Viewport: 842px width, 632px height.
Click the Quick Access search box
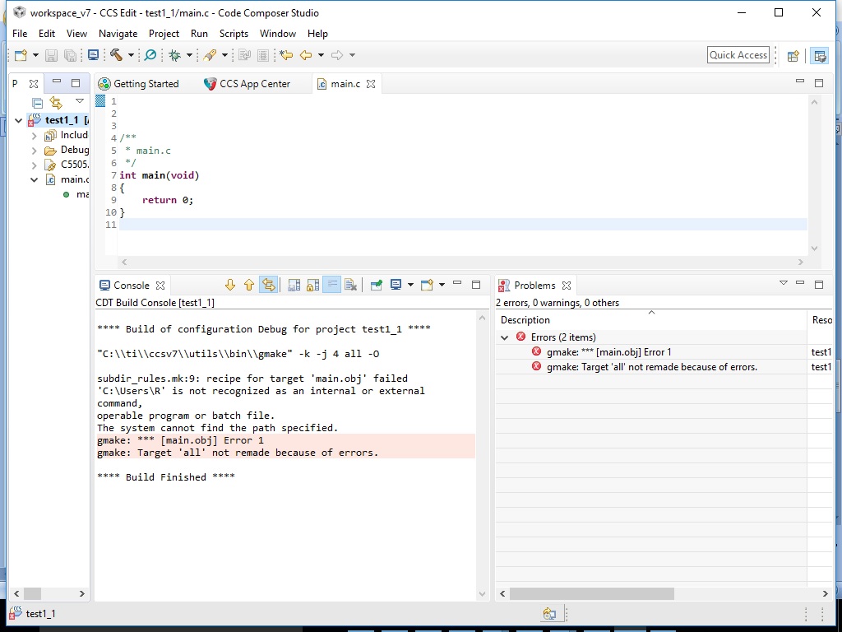pos(738,55)
